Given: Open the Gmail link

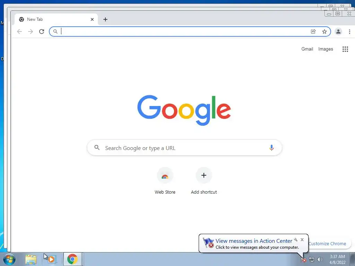Looking at the screenshot, I should tap(307, 49).
